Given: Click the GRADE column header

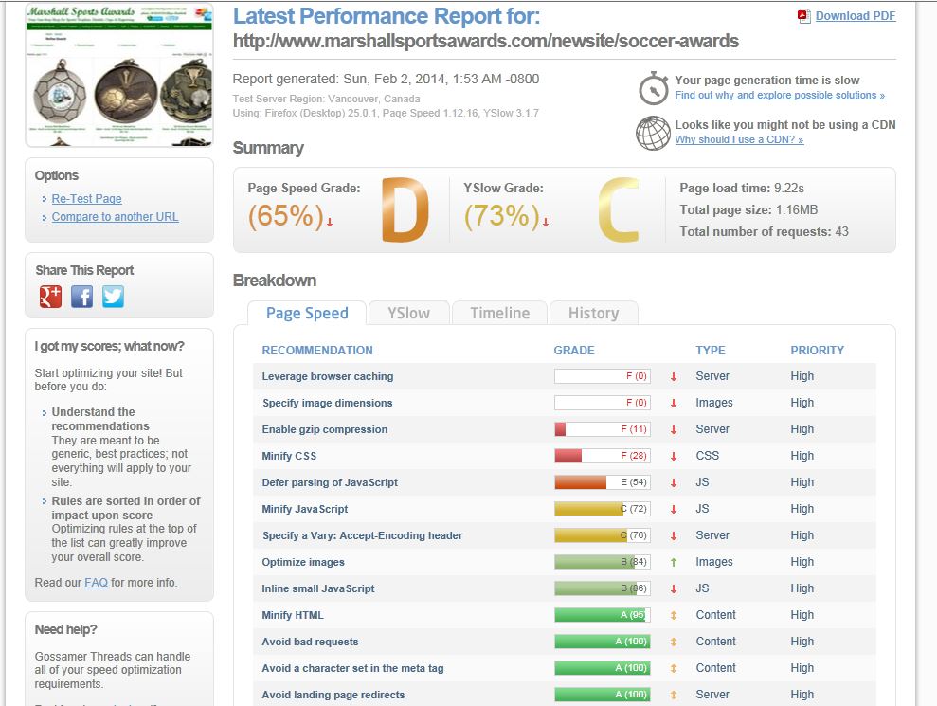Looking at the screenshot, I should (574, 351).
